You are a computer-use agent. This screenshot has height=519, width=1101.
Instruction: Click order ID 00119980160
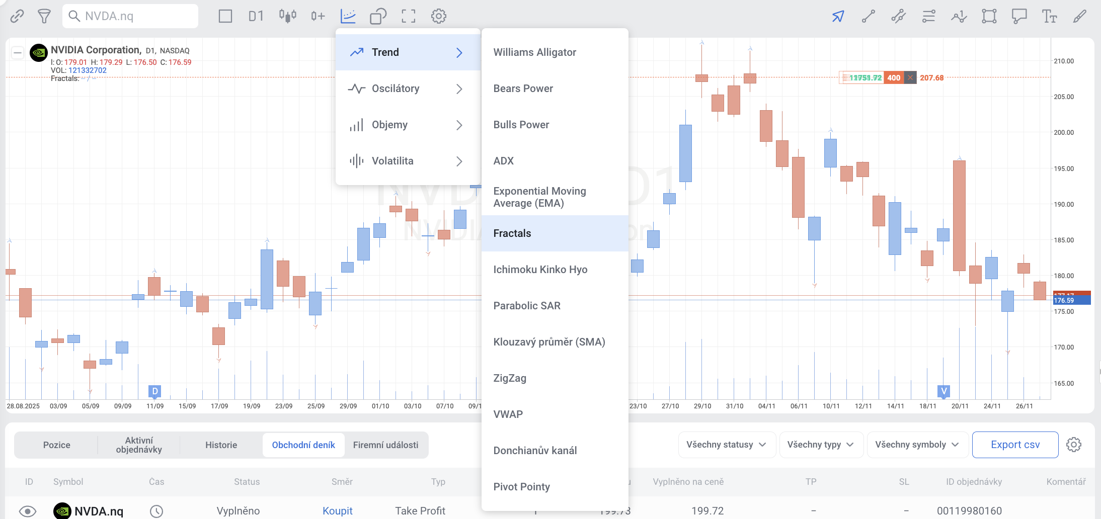(970, 511)
